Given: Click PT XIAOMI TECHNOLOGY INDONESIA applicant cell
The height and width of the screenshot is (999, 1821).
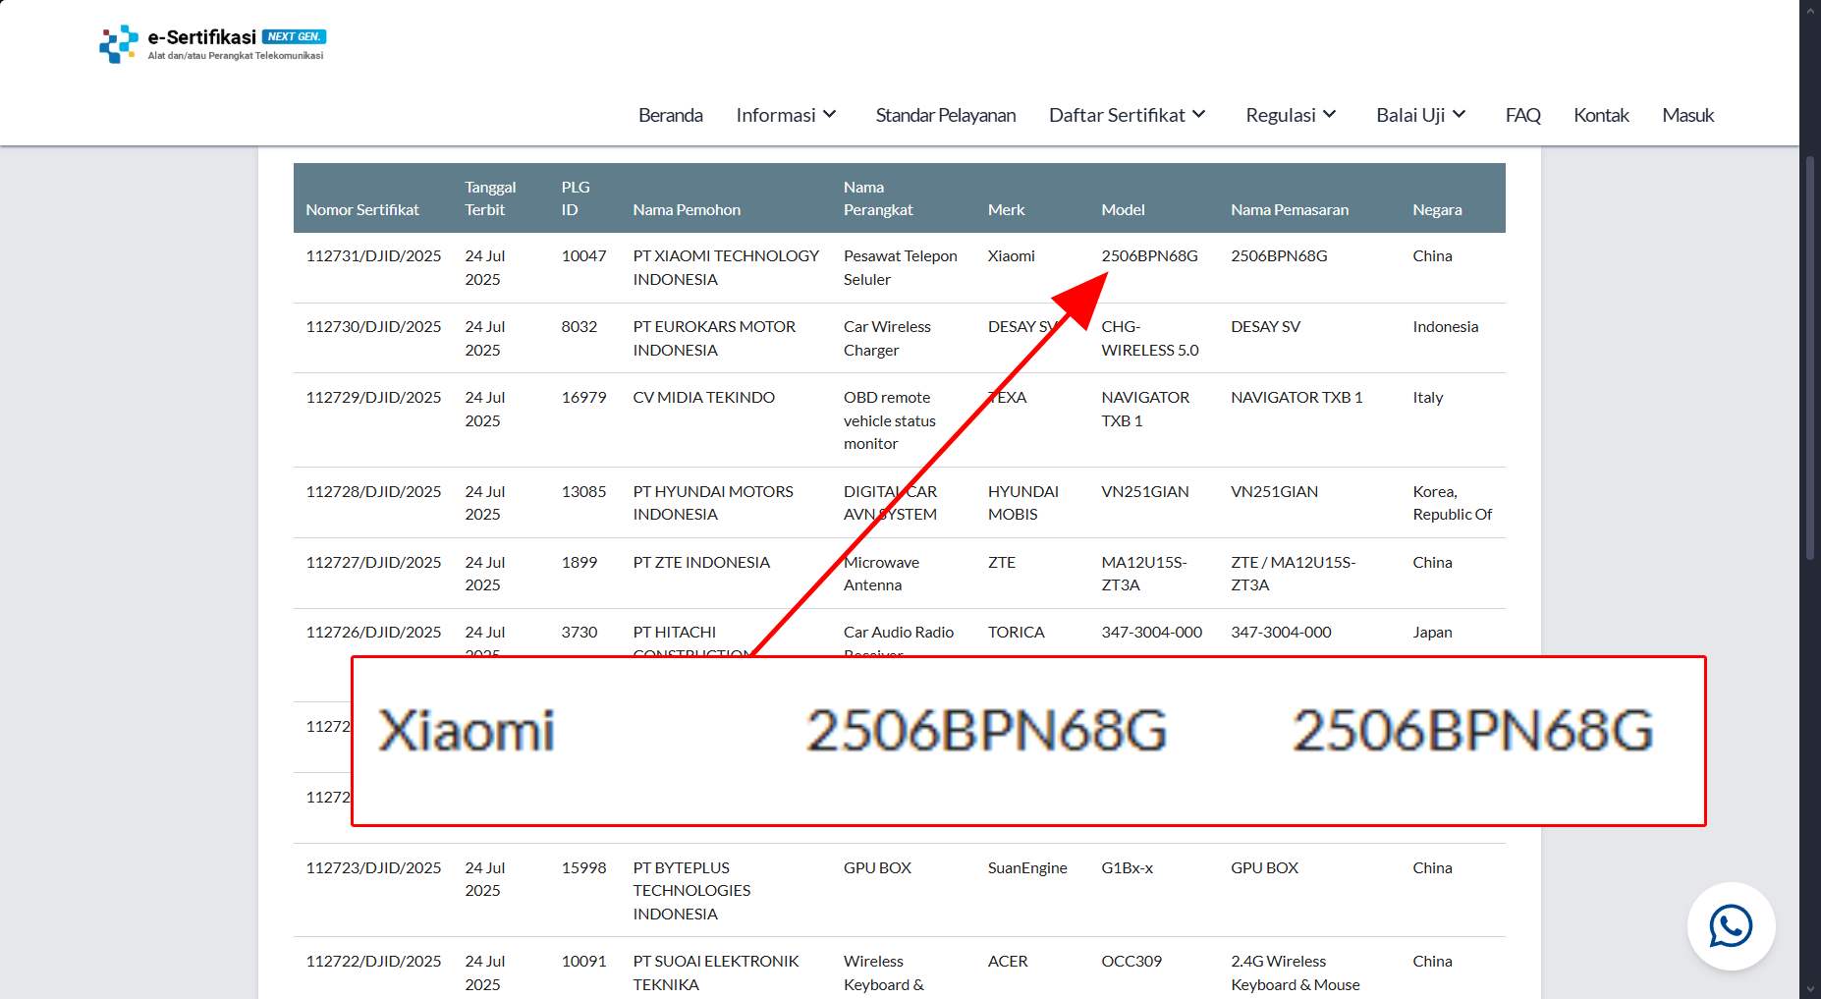Looking at the screenshot, I should 725,267.
